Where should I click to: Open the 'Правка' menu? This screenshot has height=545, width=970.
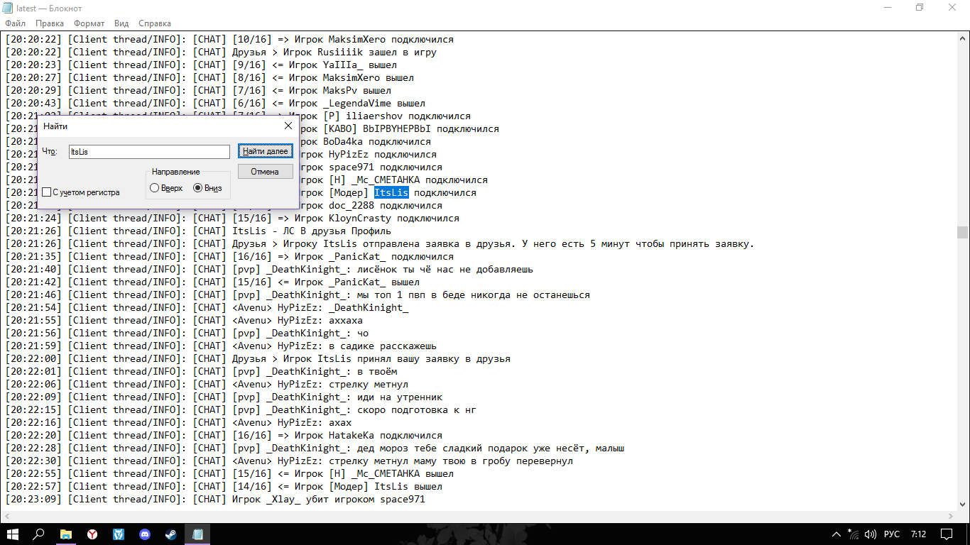[50, 23]
